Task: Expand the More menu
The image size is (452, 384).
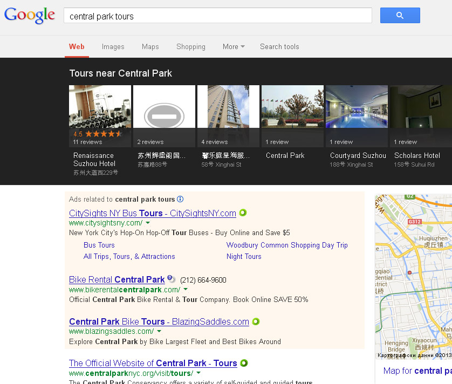Action: coord(234,47)
